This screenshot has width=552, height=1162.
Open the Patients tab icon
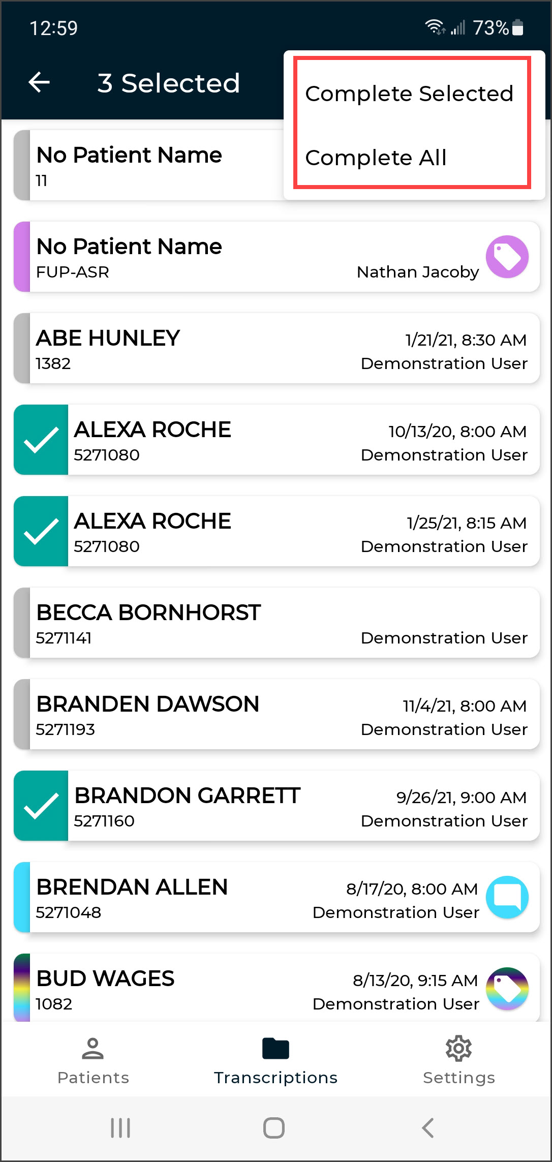coord(93,1049)
